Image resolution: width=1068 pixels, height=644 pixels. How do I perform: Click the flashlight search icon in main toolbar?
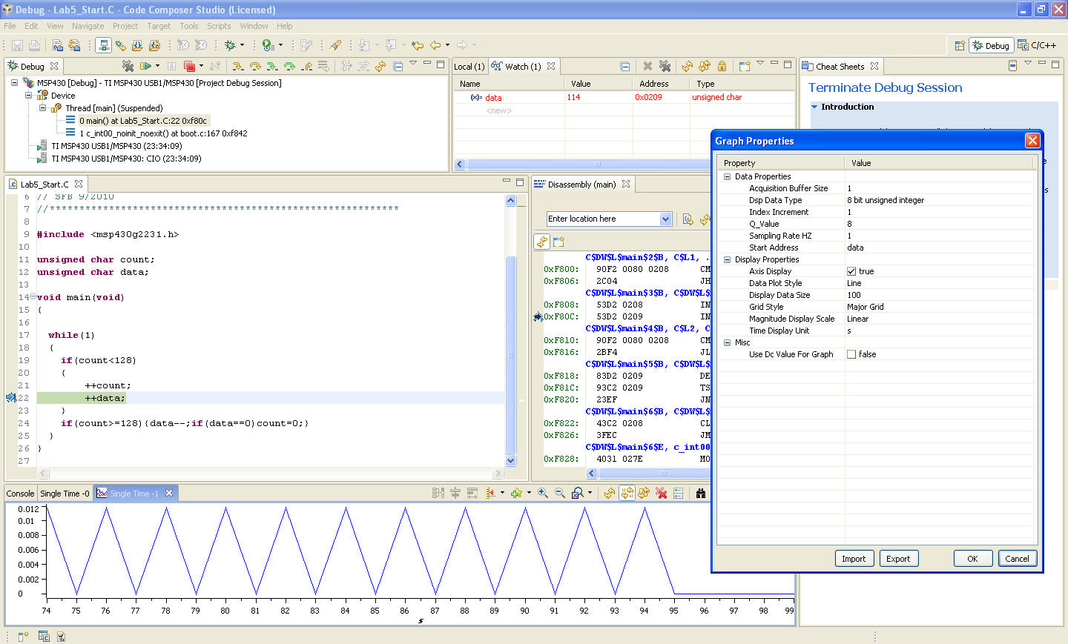click(x=335, y=45)
